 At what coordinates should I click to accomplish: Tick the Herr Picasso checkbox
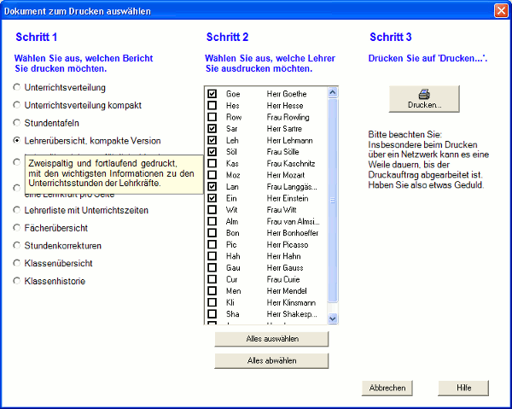click(x=212, y=244)
